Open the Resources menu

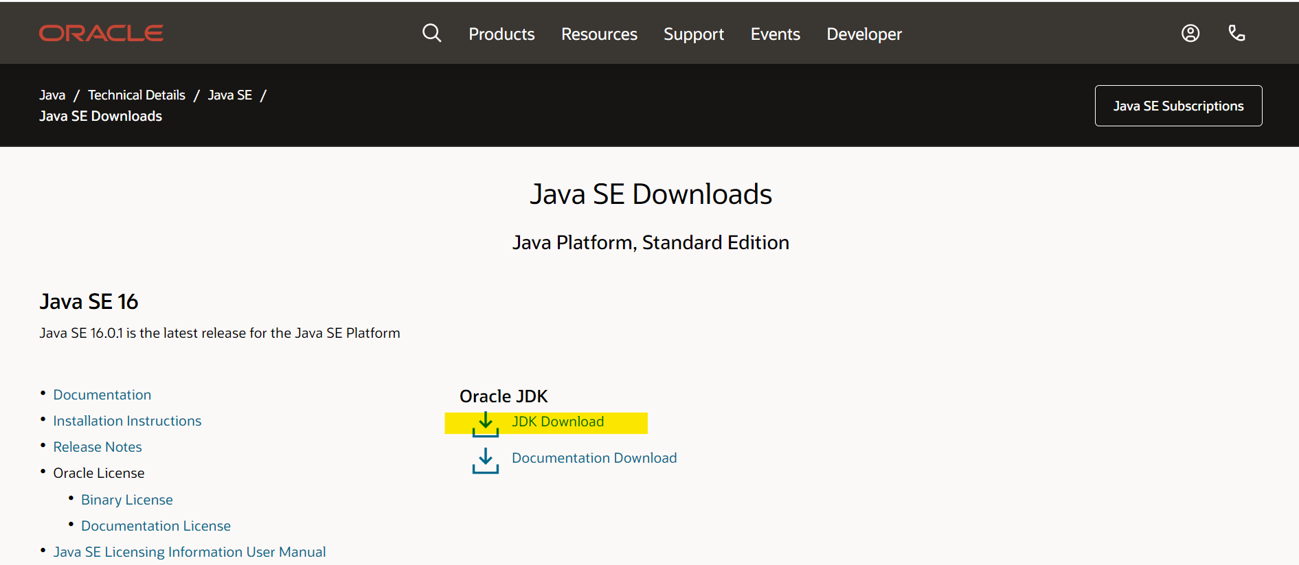tap(599, 34)
